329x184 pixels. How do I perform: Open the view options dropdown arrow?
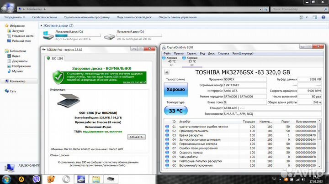pos(307,17)
